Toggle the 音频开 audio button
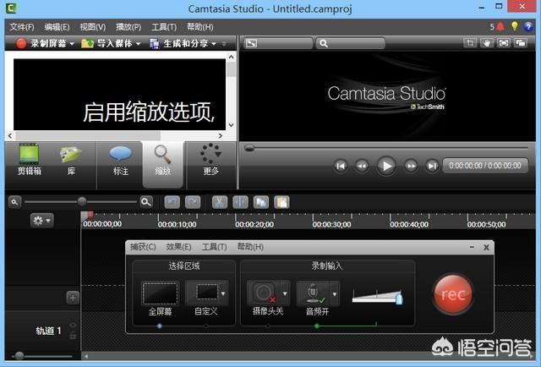The width and height of the screenshot is (541, 367). pos(314,293)
